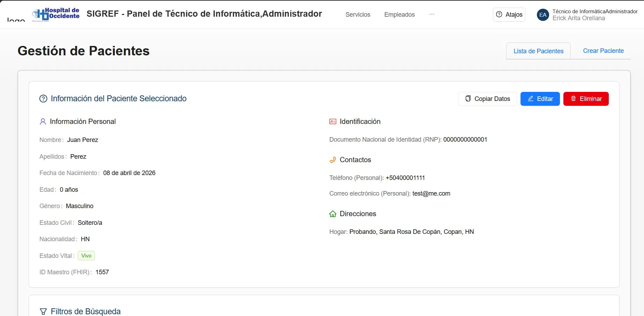Click the EA user avatar

(543, 15)
